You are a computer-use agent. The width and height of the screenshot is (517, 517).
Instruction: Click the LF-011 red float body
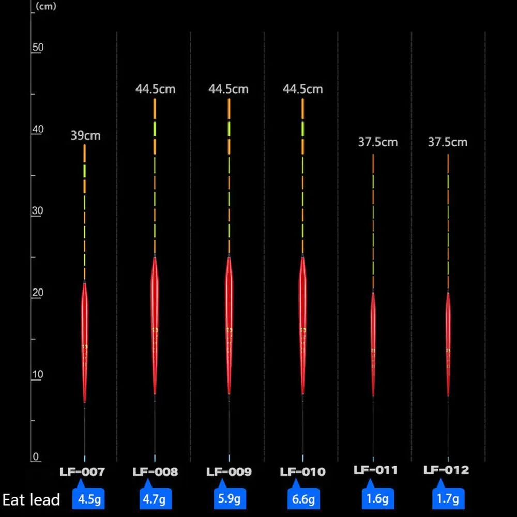373,344
